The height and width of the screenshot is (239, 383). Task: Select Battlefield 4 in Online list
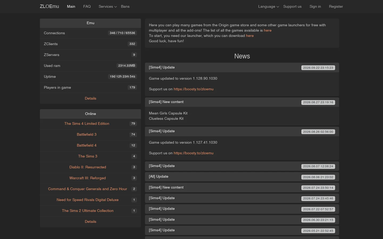coord(87,145)
